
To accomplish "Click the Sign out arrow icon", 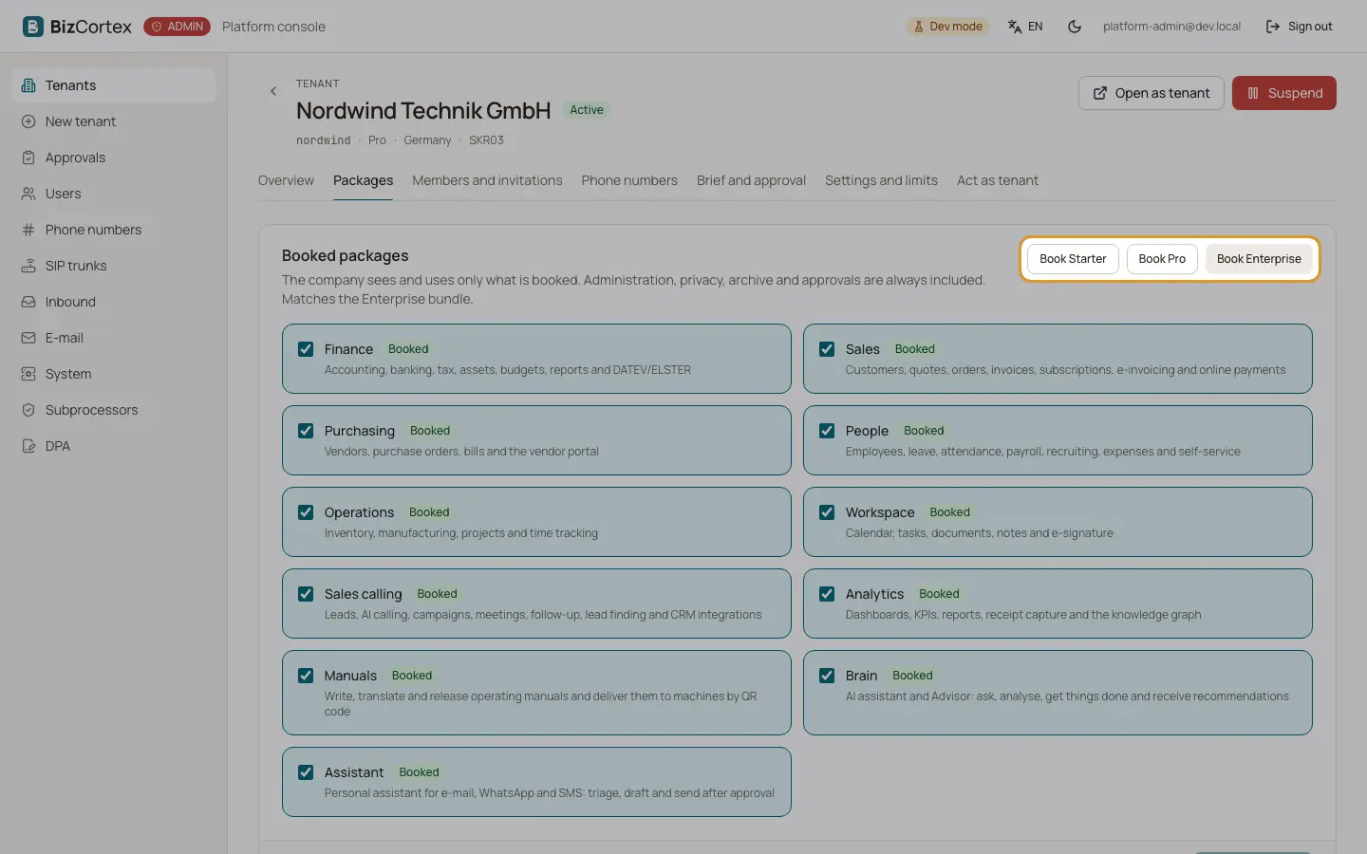I will pos(1273,27).
